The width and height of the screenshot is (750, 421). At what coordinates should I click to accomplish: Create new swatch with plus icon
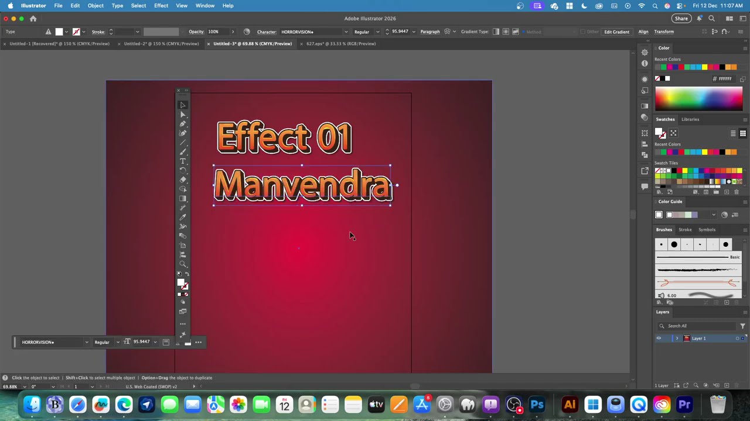[727, 192]
